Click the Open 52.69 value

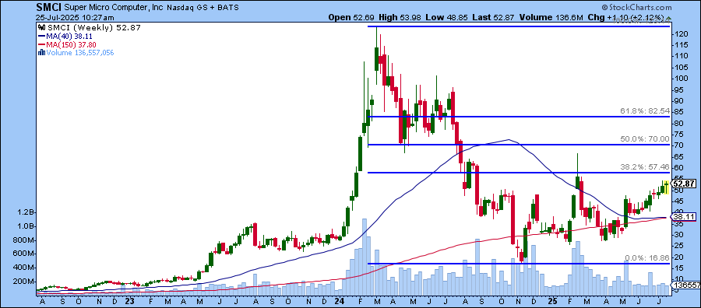pyautogui.click(x=351, y=18)
